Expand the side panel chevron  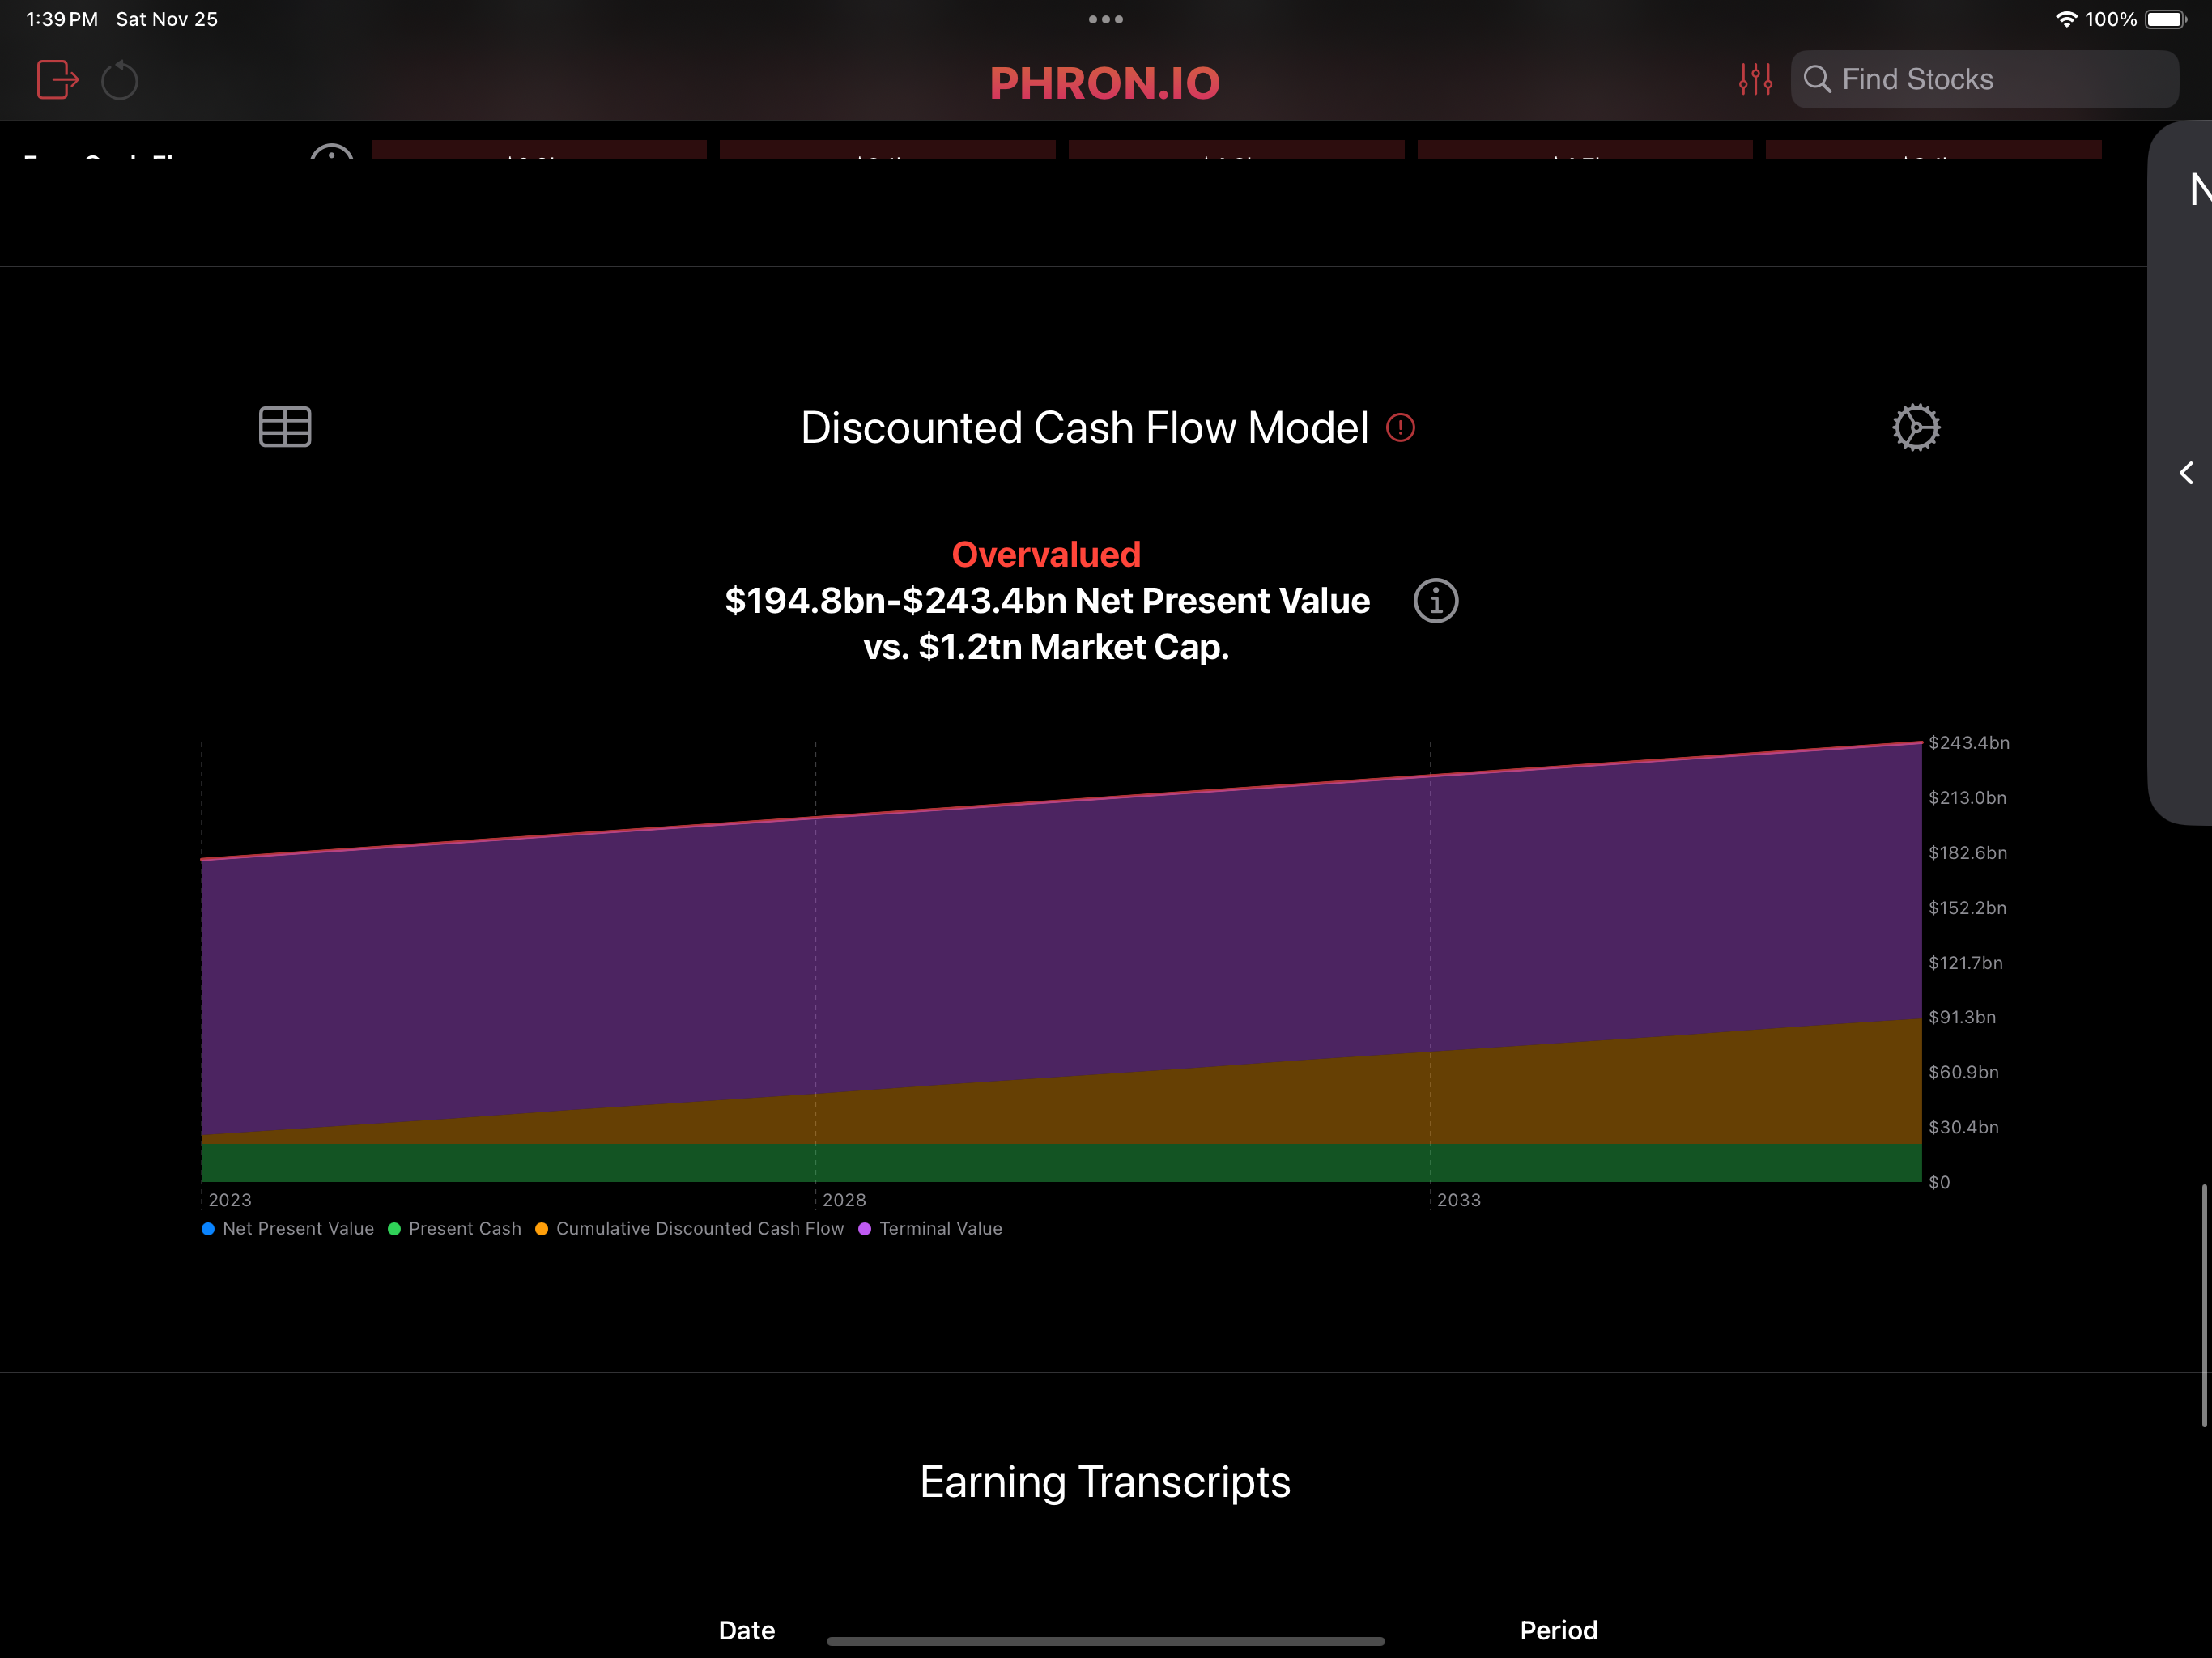coord(2186,473)
